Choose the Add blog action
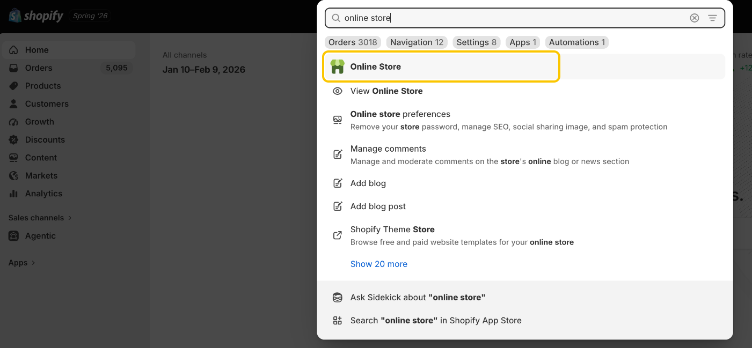 tap(525, 183)
